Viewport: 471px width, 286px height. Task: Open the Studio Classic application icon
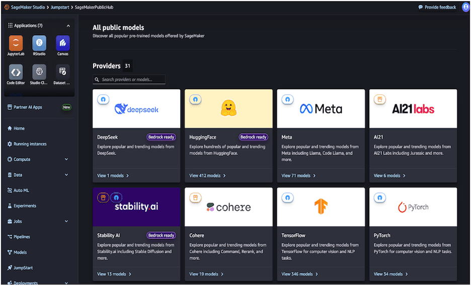(39, 72)
